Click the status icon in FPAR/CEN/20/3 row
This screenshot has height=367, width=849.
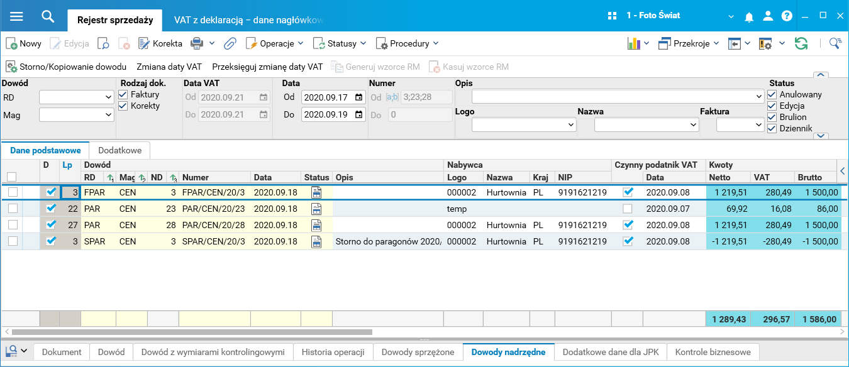pyautogui.click(x=317, y=192)
